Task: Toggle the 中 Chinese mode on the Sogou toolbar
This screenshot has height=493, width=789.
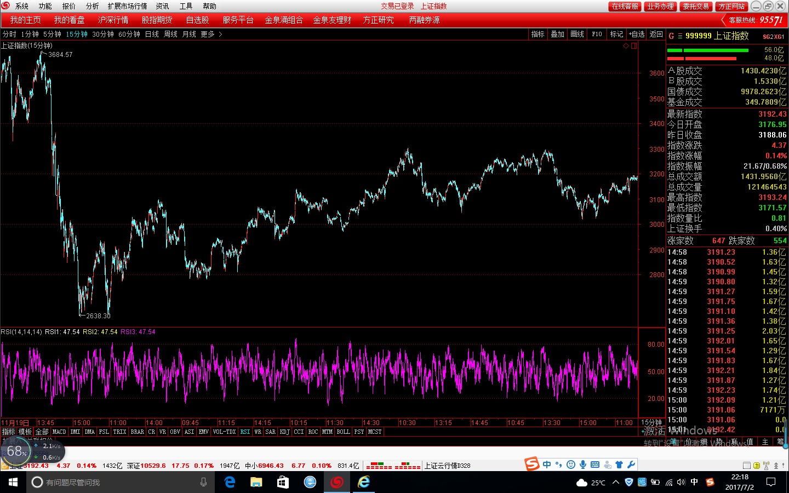Action: [547, 465]
